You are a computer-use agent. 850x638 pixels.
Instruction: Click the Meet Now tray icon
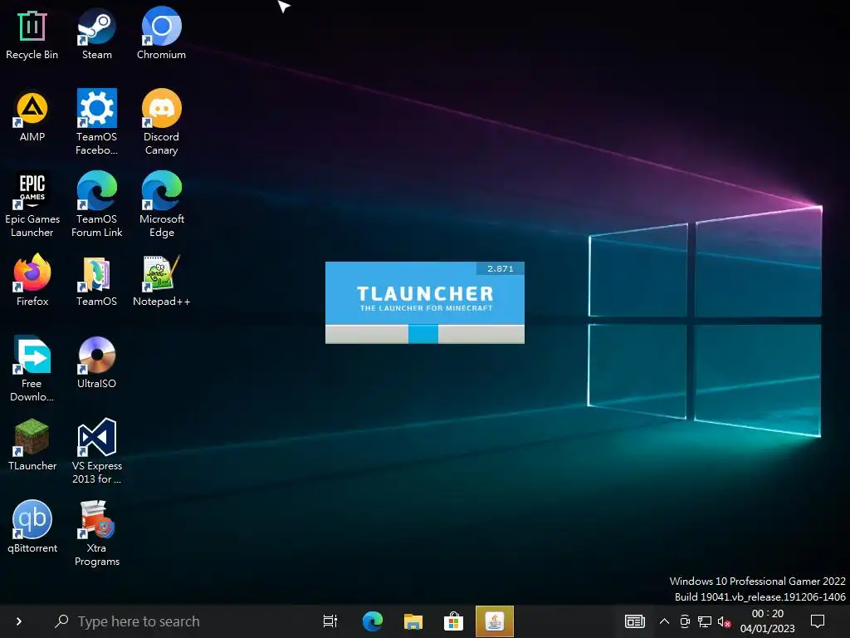(685, 621)
